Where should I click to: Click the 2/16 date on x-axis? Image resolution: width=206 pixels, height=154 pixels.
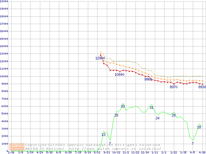point(11,152)
